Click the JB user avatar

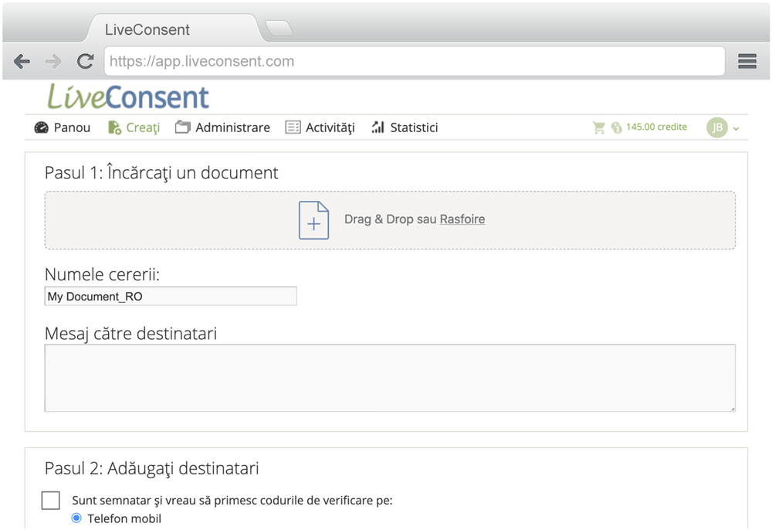(x=717, y=127)
